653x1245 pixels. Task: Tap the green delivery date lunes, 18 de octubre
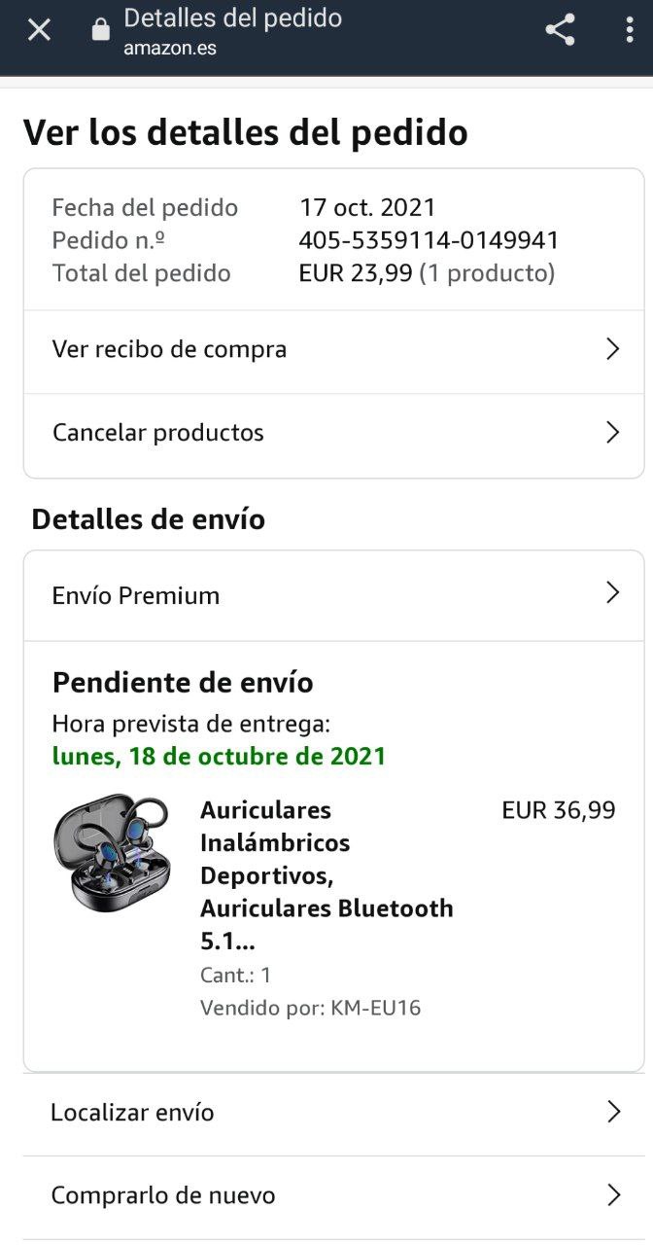[219, 756]
